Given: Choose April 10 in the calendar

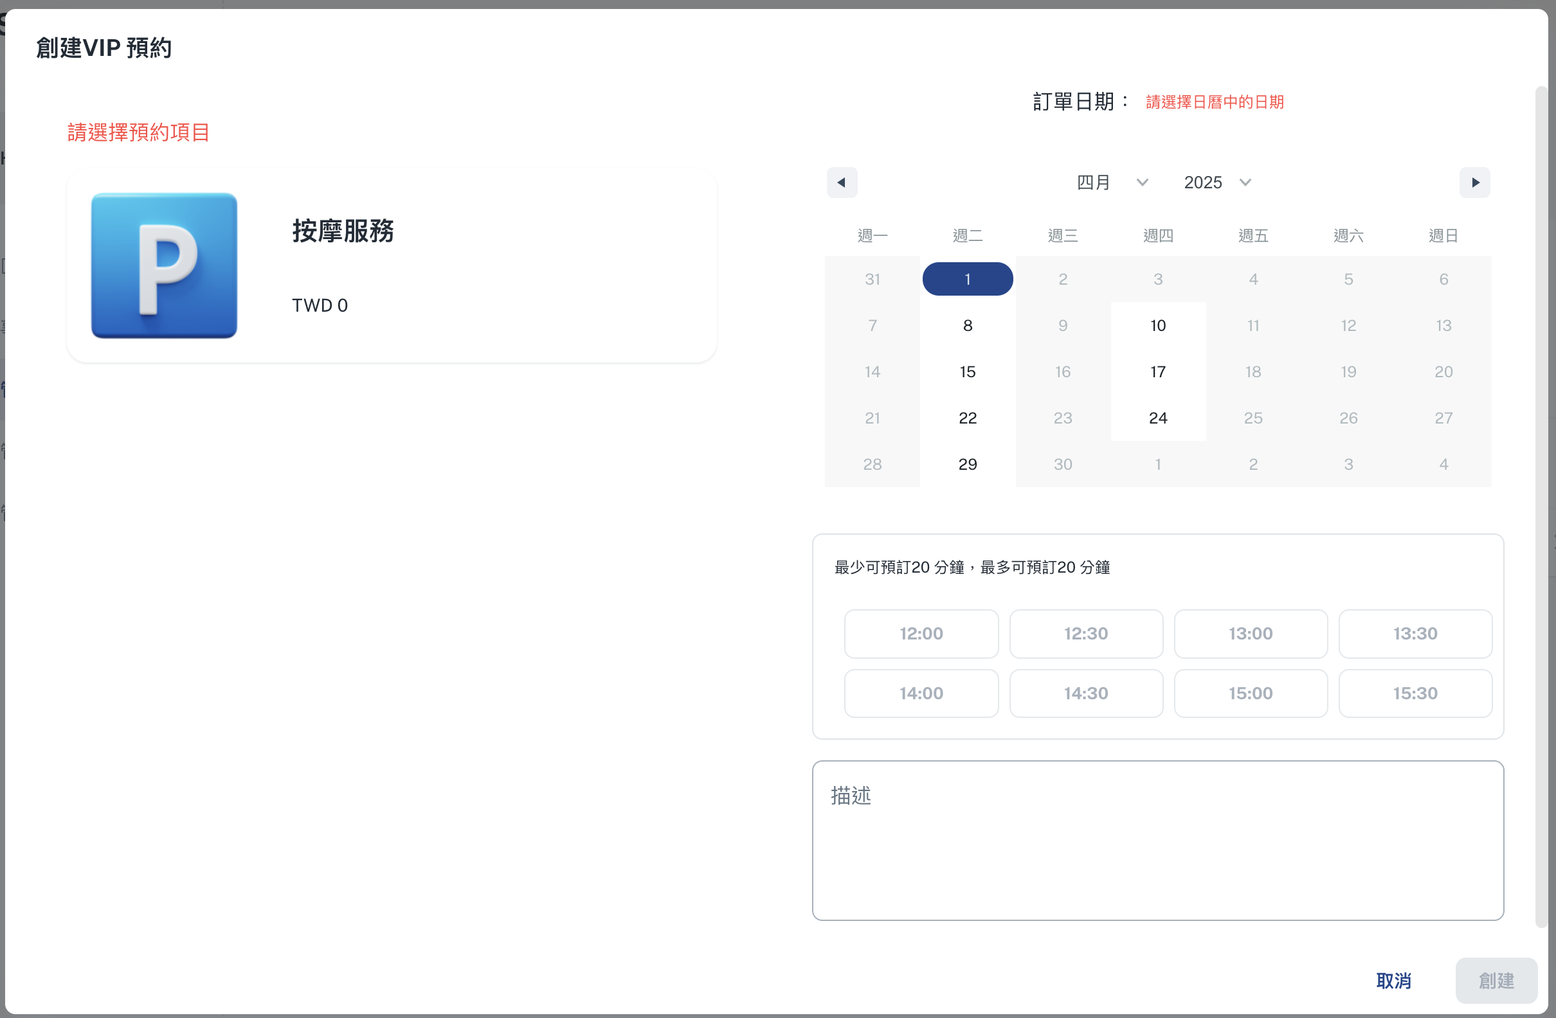Looking at the screenshot, I should (x=1157, y=325).
